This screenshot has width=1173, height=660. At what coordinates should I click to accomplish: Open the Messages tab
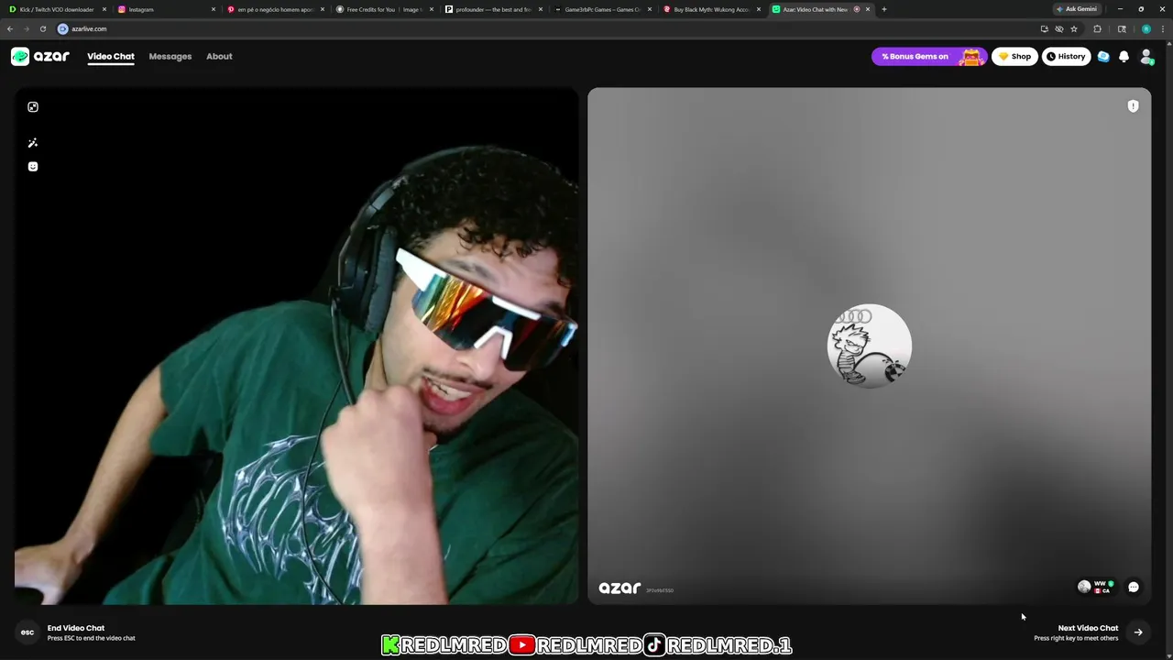tap(170, 57)
